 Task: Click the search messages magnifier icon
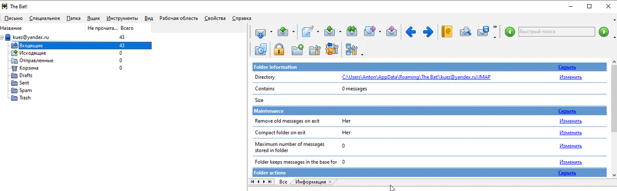[466, 32]
